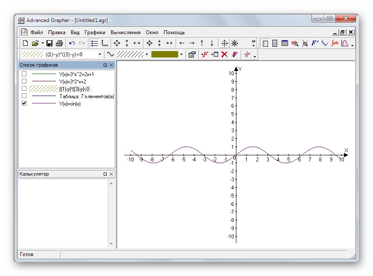The width and height of the screenshot is (373, 276).
Task: Open the Вычисления menu
Action: 125,32
